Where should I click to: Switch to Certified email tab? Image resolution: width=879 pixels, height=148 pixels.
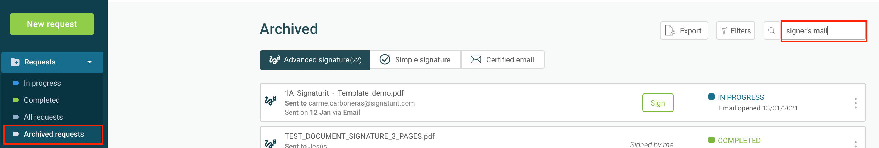pyautogui.click(x=503, y=60)
